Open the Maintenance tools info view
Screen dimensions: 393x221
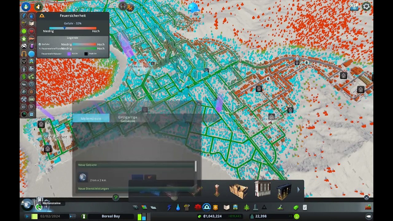tap(24, 99)
